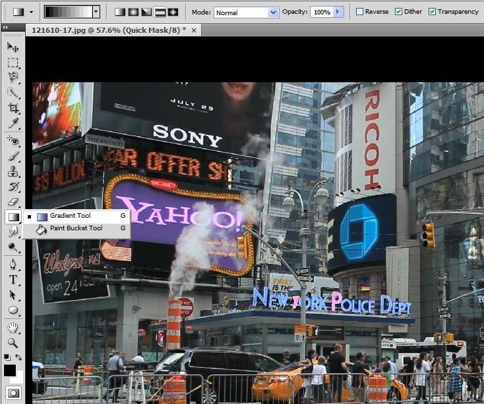Click the Opacity 100% input field
The width and height of the screenshot is (484, 404).
(322, 13)
